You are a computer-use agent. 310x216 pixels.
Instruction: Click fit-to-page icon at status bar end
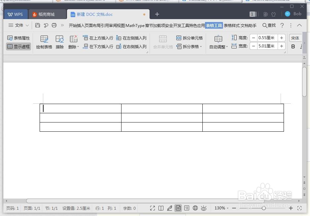[x=299, y=208]
